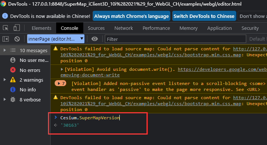Screen dimensions: 267x145
Task: Toggle the console sidebar icon
Action: click(6, 39)
